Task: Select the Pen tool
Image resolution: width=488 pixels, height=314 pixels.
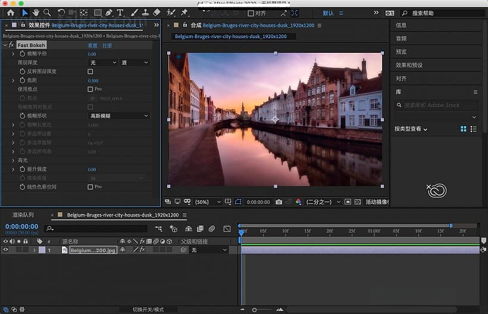Action: click(x=109, y=12)
